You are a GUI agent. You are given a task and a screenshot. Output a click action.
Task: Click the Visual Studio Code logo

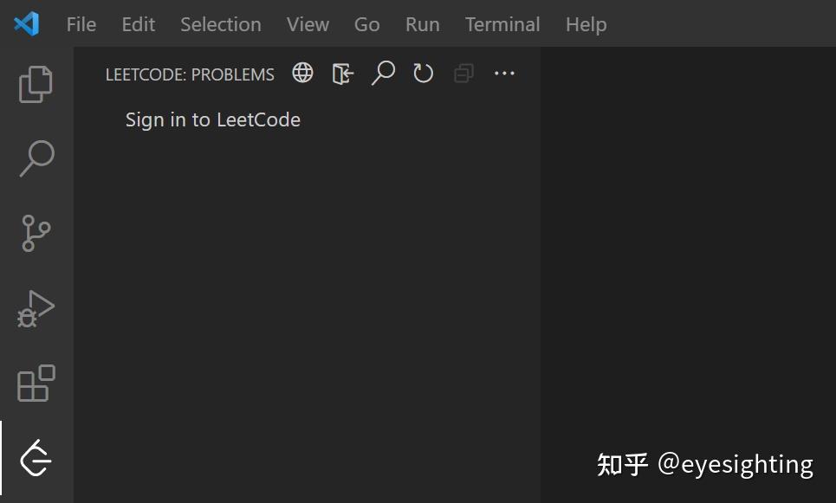click(26, 23)
